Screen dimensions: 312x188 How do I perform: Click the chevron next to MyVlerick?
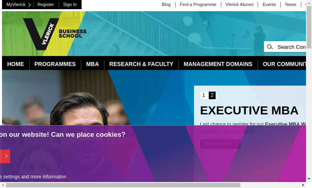point(29,5)
